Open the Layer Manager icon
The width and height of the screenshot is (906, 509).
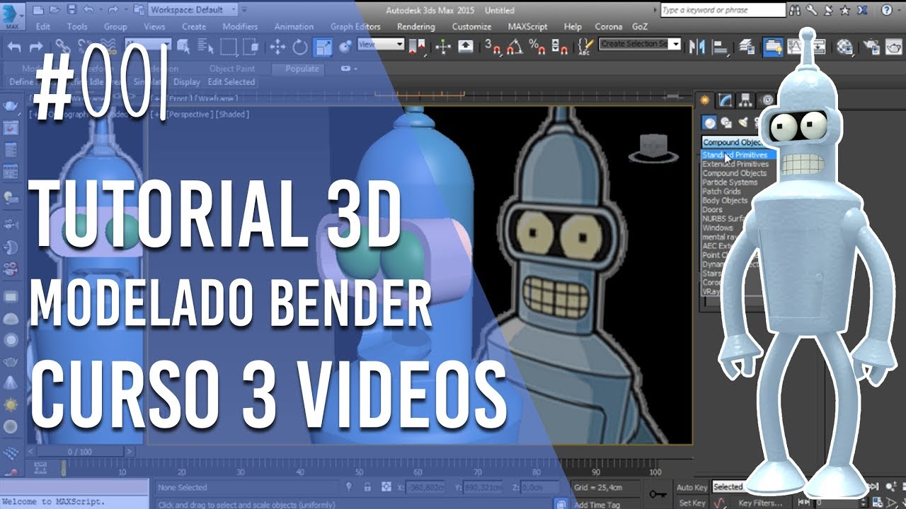tap(746, 47)
